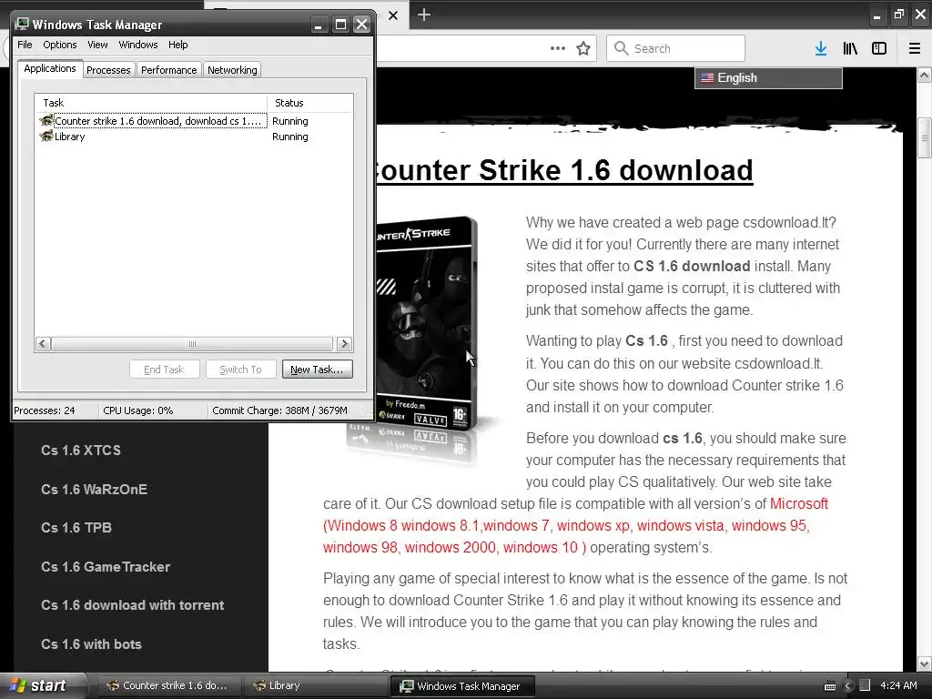
Task: Switch to the Processes tab
Action: pos(108,69)
